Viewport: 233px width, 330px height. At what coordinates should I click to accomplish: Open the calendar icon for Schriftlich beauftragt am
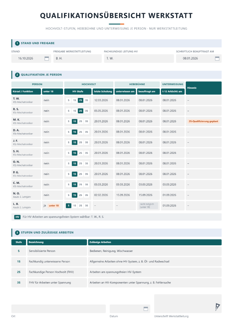point(217,59)
